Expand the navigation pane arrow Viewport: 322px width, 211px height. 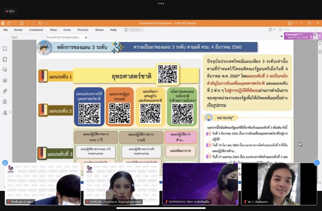click(11, 112)
